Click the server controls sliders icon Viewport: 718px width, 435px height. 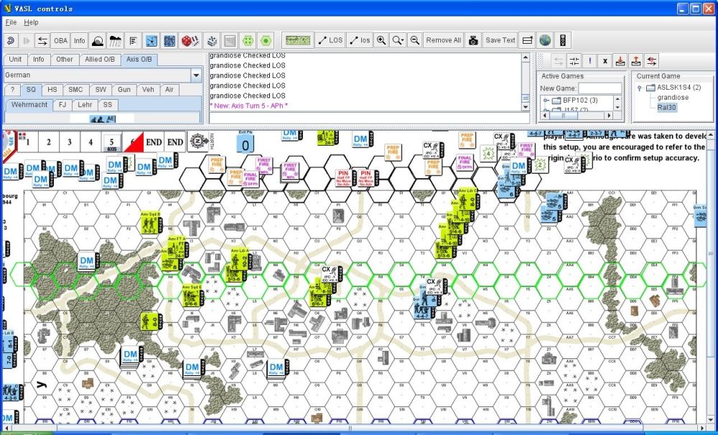point(574,61)
